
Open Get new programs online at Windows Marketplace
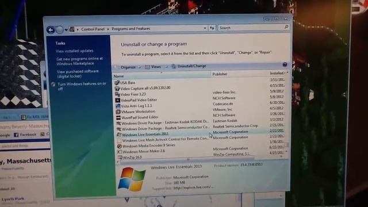tap(79, 61)
